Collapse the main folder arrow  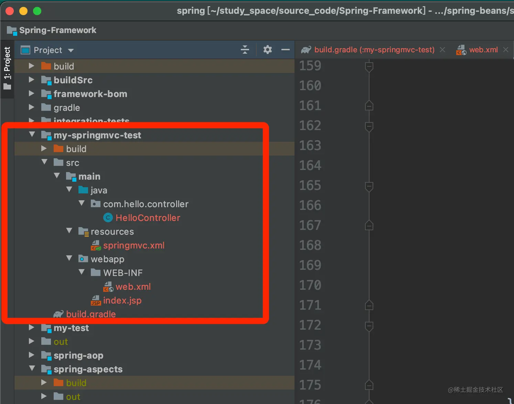(57, 176)
